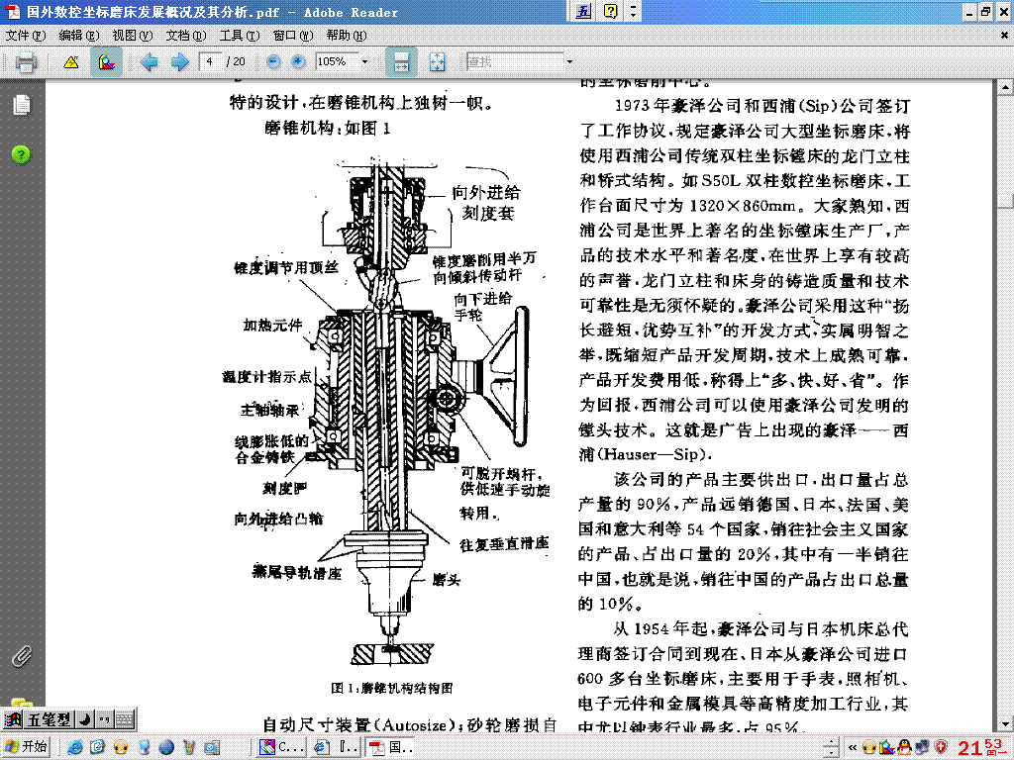Click the yellow warning triangle toolbar icon
Screen dimensions: 1014x760
(71, 62)
